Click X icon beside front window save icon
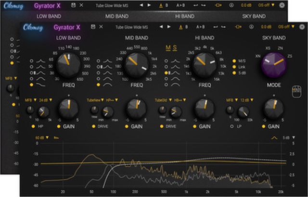Viewport: 308px width, 197px height. 101,27
